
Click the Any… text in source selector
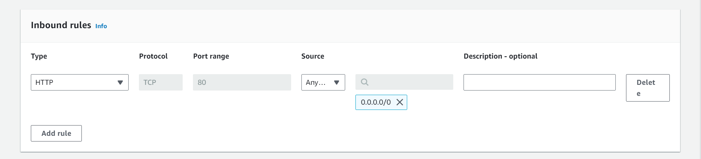[316, 83]
